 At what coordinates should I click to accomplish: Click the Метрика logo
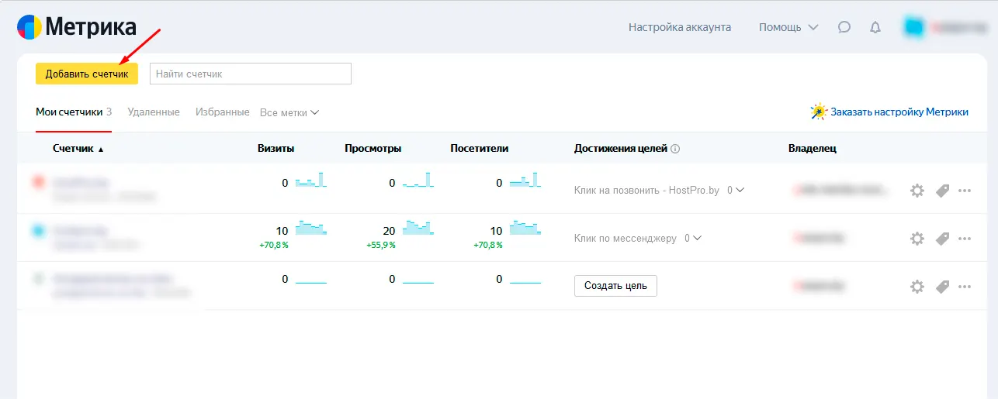pyautogui.click(x=77, y=27)
